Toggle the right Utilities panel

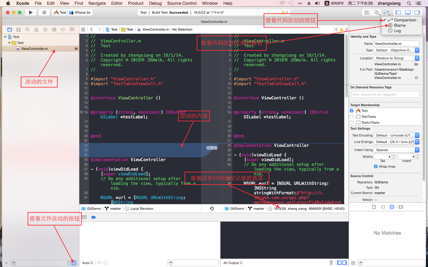(x=417, y=12)
